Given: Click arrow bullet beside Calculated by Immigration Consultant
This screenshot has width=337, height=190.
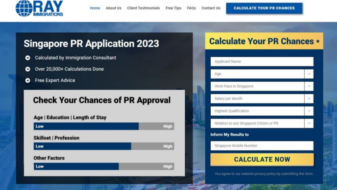Looking at the screenshot, I should point(28,58).
